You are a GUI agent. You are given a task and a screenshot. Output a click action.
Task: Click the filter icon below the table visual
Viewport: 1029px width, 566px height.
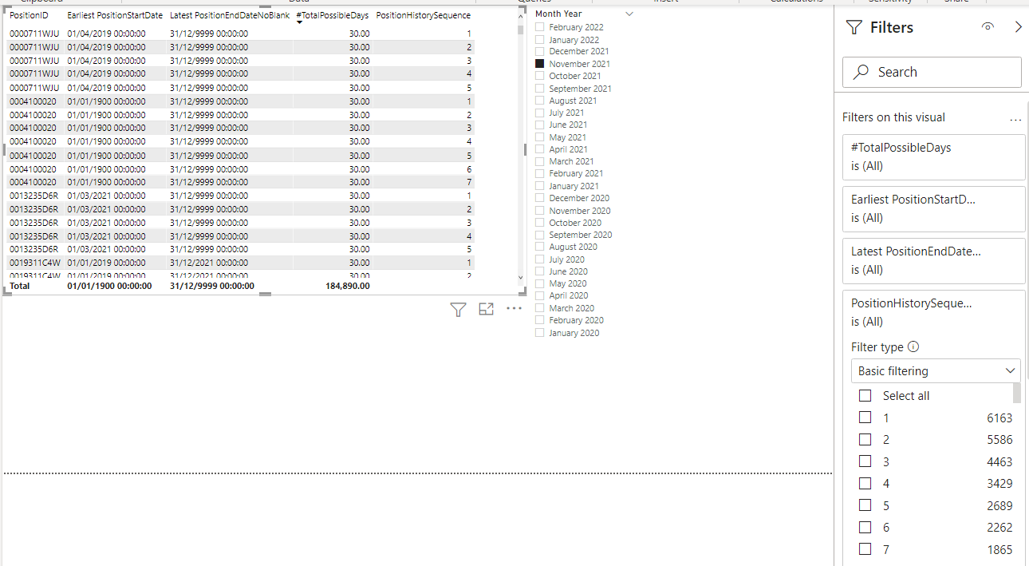[x=458, y=309]
